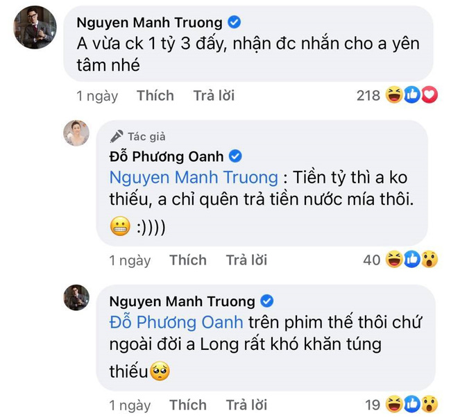Open reactions on the 218-reaction comment
The width and height of the screenshot is (451, 420).
tap(397, 95)
